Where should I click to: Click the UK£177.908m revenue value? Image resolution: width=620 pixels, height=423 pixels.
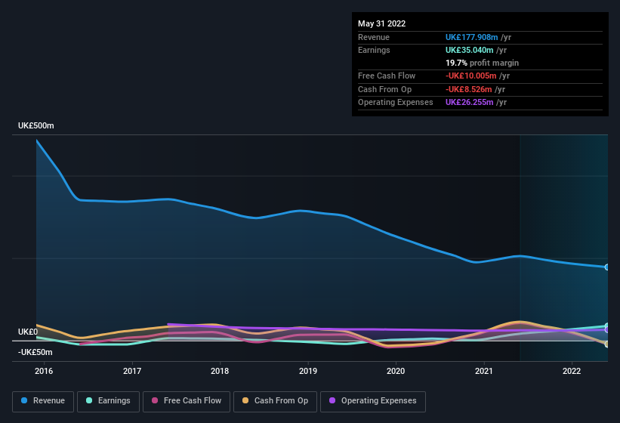(472, 37)
